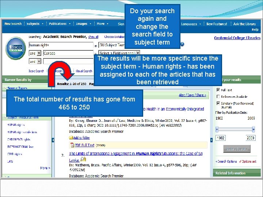Select HUMAN rights violations subject term
Screen dimensions: 263x197
(x=22, y=132)
